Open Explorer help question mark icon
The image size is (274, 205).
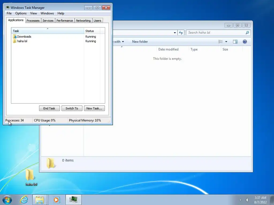tap(245, 41)
